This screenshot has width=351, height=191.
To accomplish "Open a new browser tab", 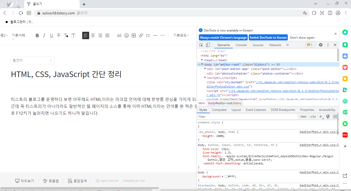I will tap(84, 4).
